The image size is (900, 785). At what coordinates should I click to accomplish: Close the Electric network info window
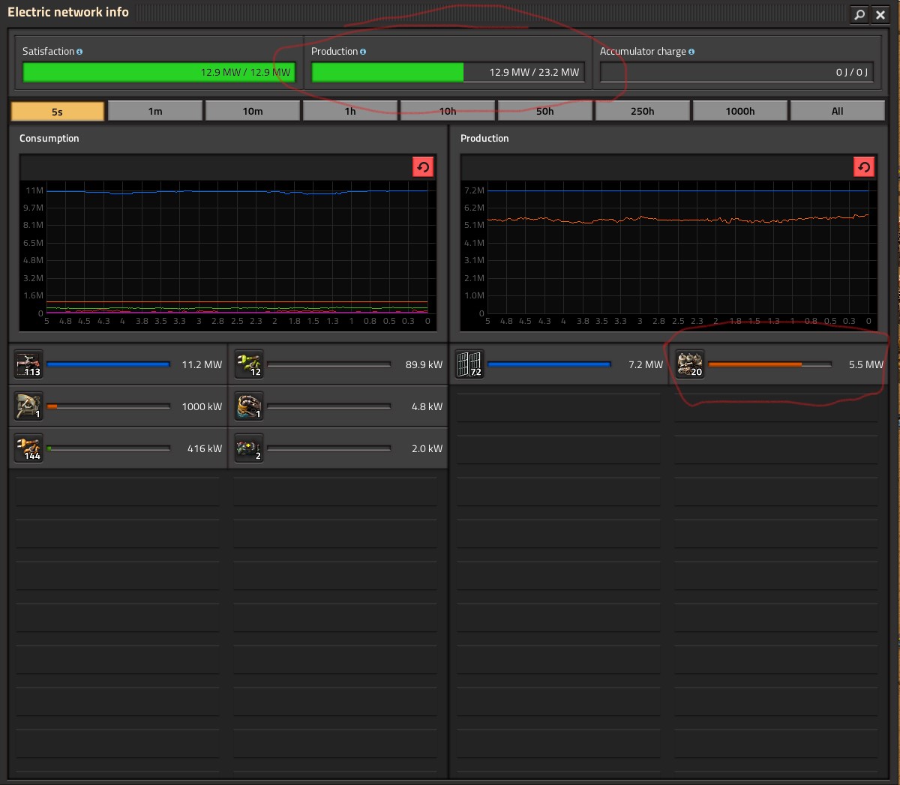[x=880, y=14]
